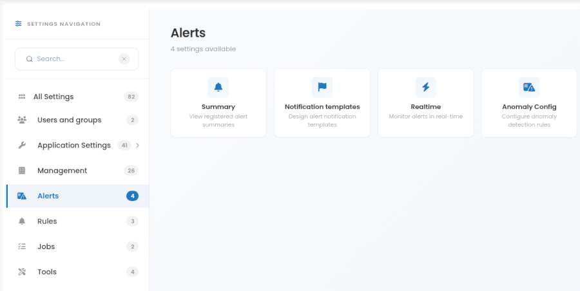This screenshot has height=291, width=580.
Task: Select All Settings in the sidebar
Action: [77, 97]
